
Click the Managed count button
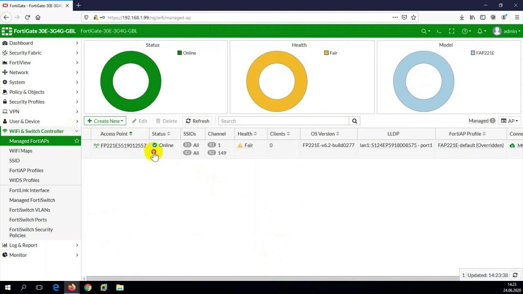coord(482,121)
